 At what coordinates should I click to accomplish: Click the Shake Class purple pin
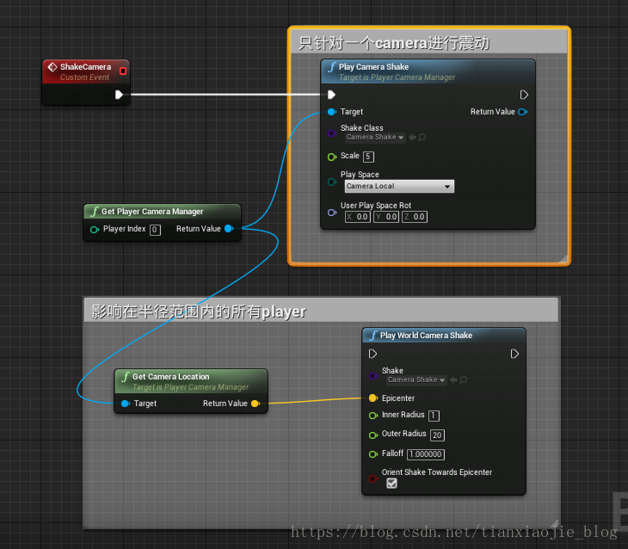pyautogui.click(x=331, y=133)
